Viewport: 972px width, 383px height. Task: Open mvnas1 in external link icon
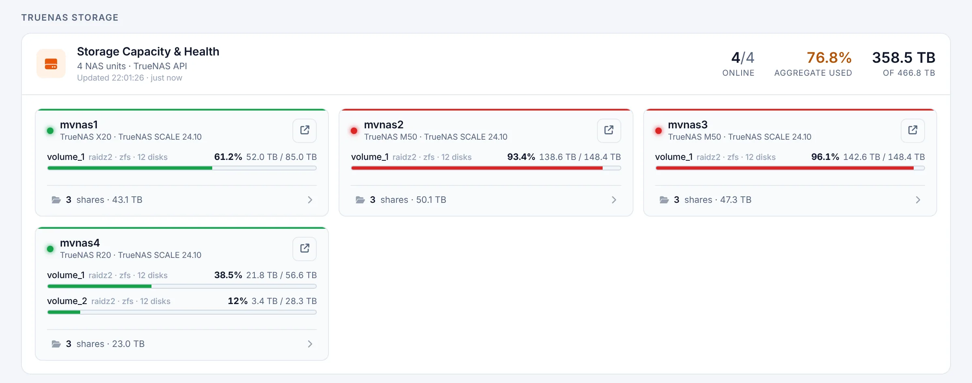[x=305, y=130]
